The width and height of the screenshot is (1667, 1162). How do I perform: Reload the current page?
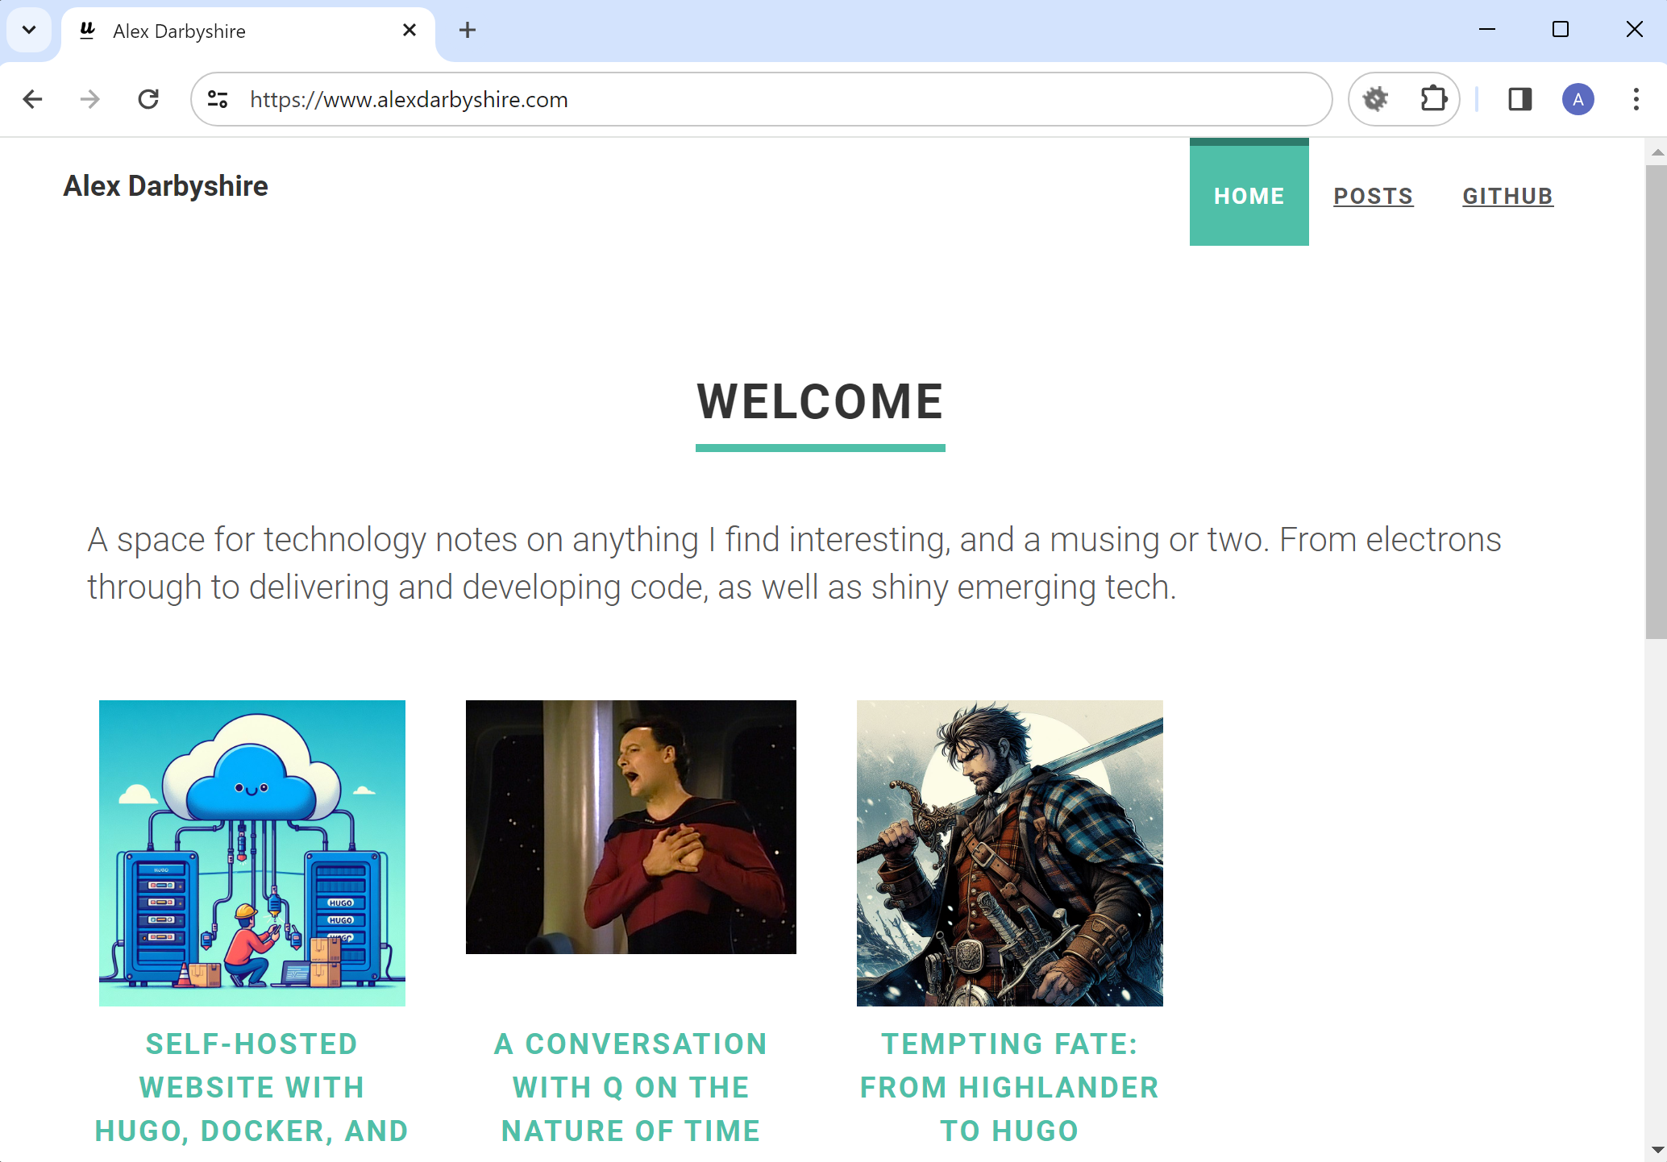[x=148, y=99]
